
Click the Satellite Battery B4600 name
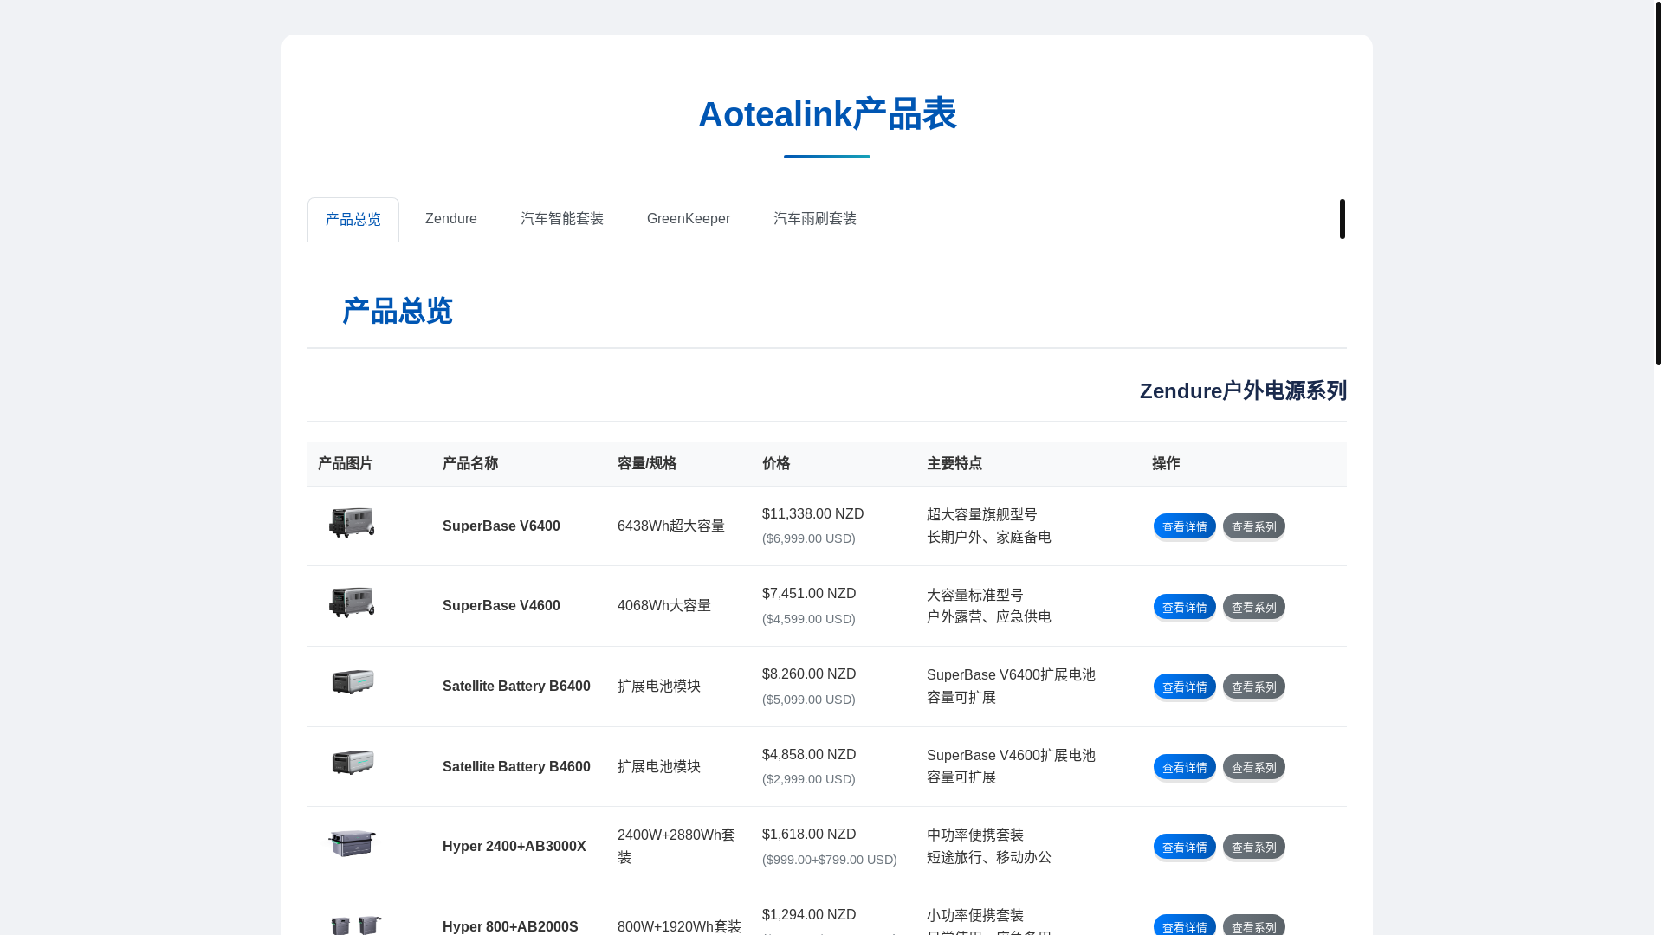[516, 767]
